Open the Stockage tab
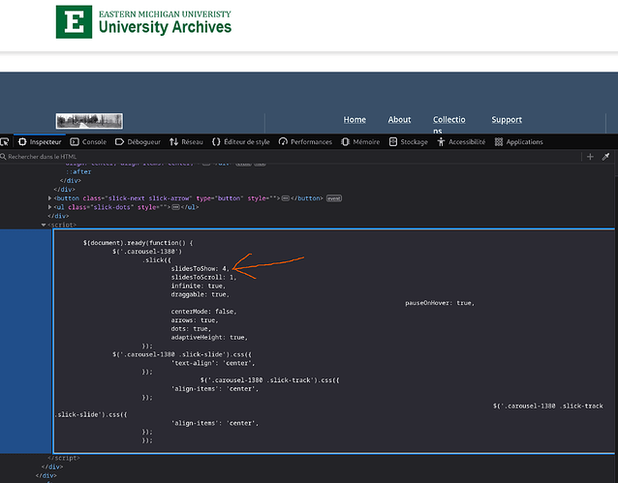The width and height of the screenshot is (618, 483). (409, 142)
